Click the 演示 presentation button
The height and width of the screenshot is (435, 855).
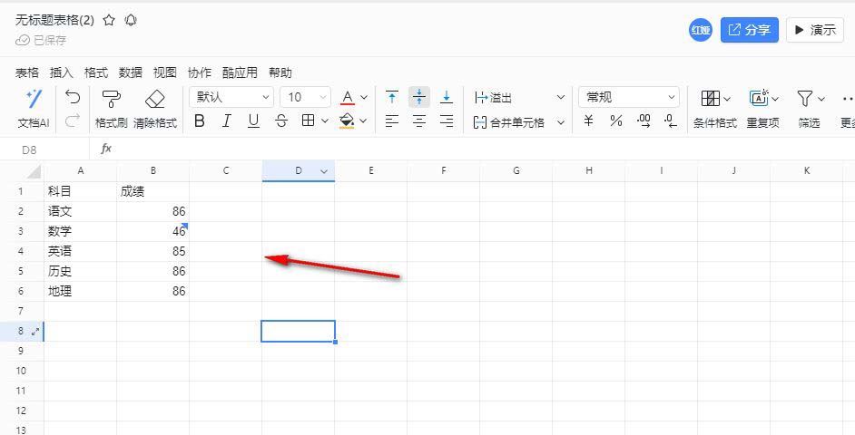point(814,30)
